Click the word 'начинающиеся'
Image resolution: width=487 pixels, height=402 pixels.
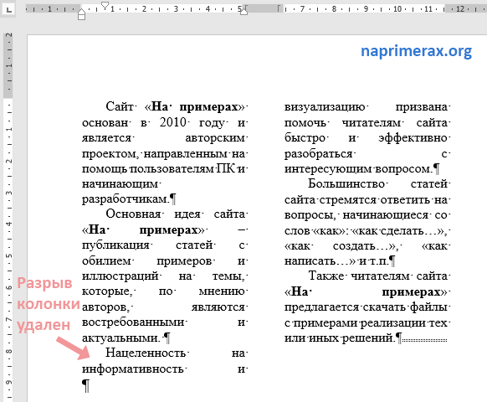pos(386,215)
